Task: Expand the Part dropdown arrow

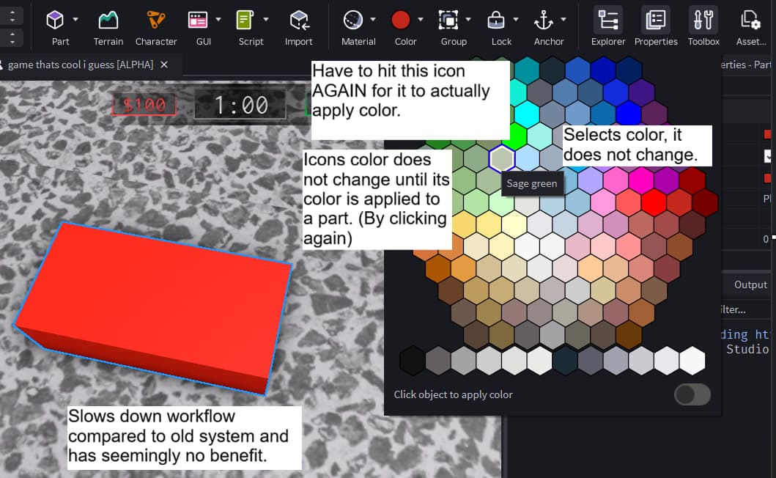Action: click(75, 19)
